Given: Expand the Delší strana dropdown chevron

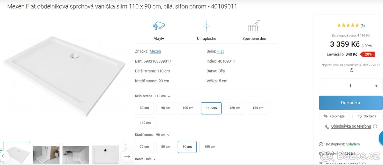Looking at the screenshot, I should 169,96.
